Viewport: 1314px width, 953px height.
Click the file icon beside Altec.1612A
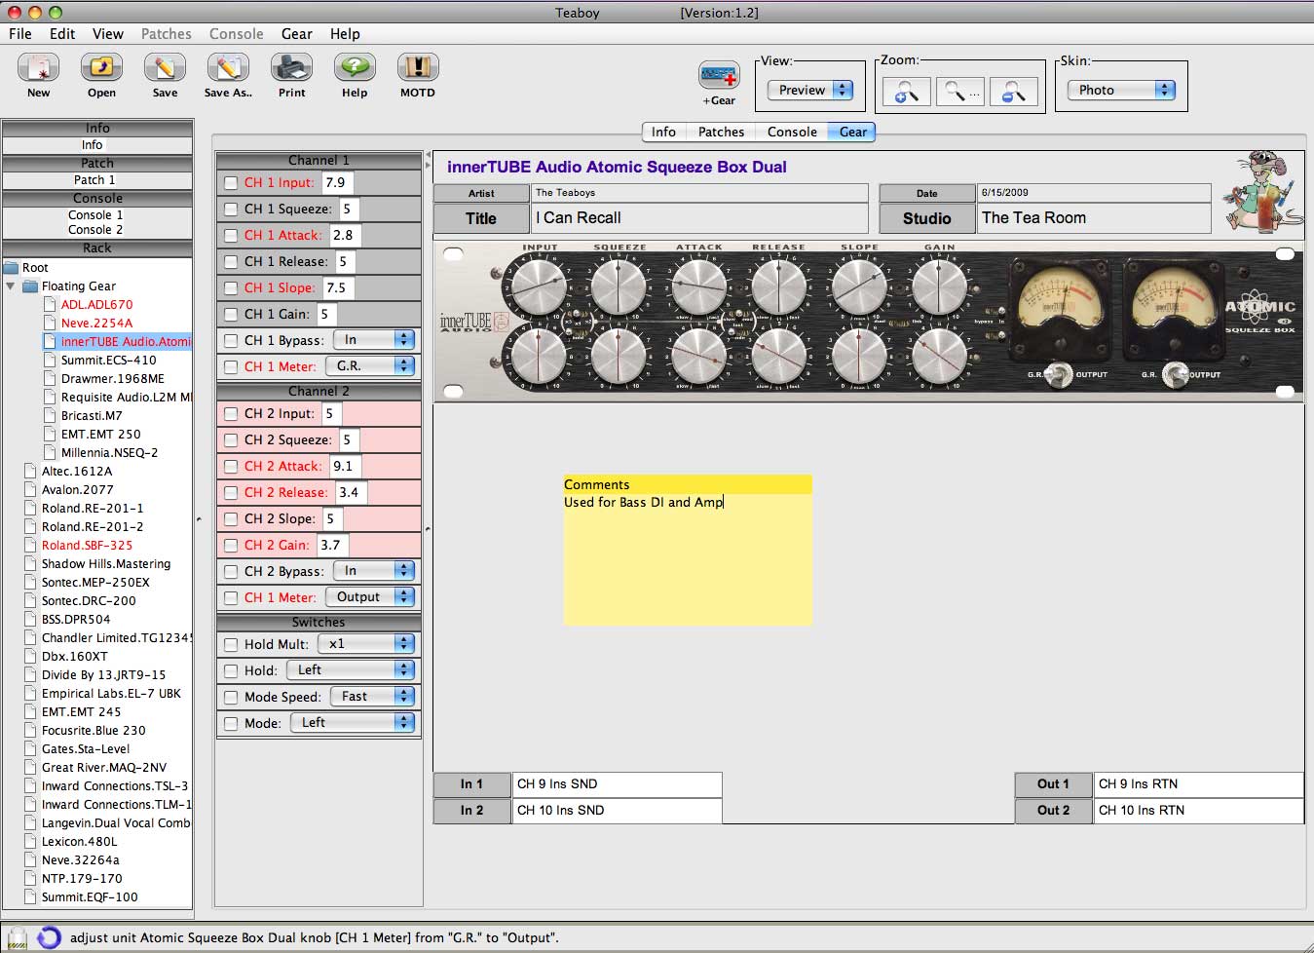[x=31, y=472]
